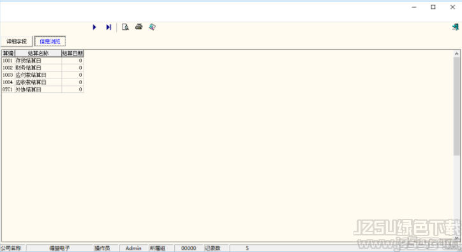
Task: Click the printer icon
Action: tap(138, 27)
